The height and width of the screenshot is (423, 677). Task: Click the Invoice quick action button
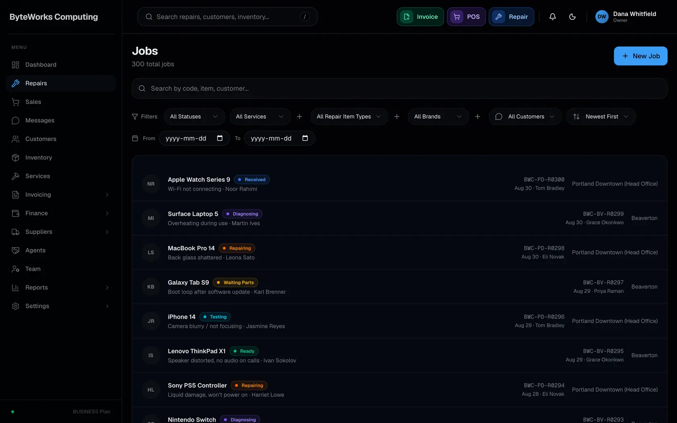(420, 17)
